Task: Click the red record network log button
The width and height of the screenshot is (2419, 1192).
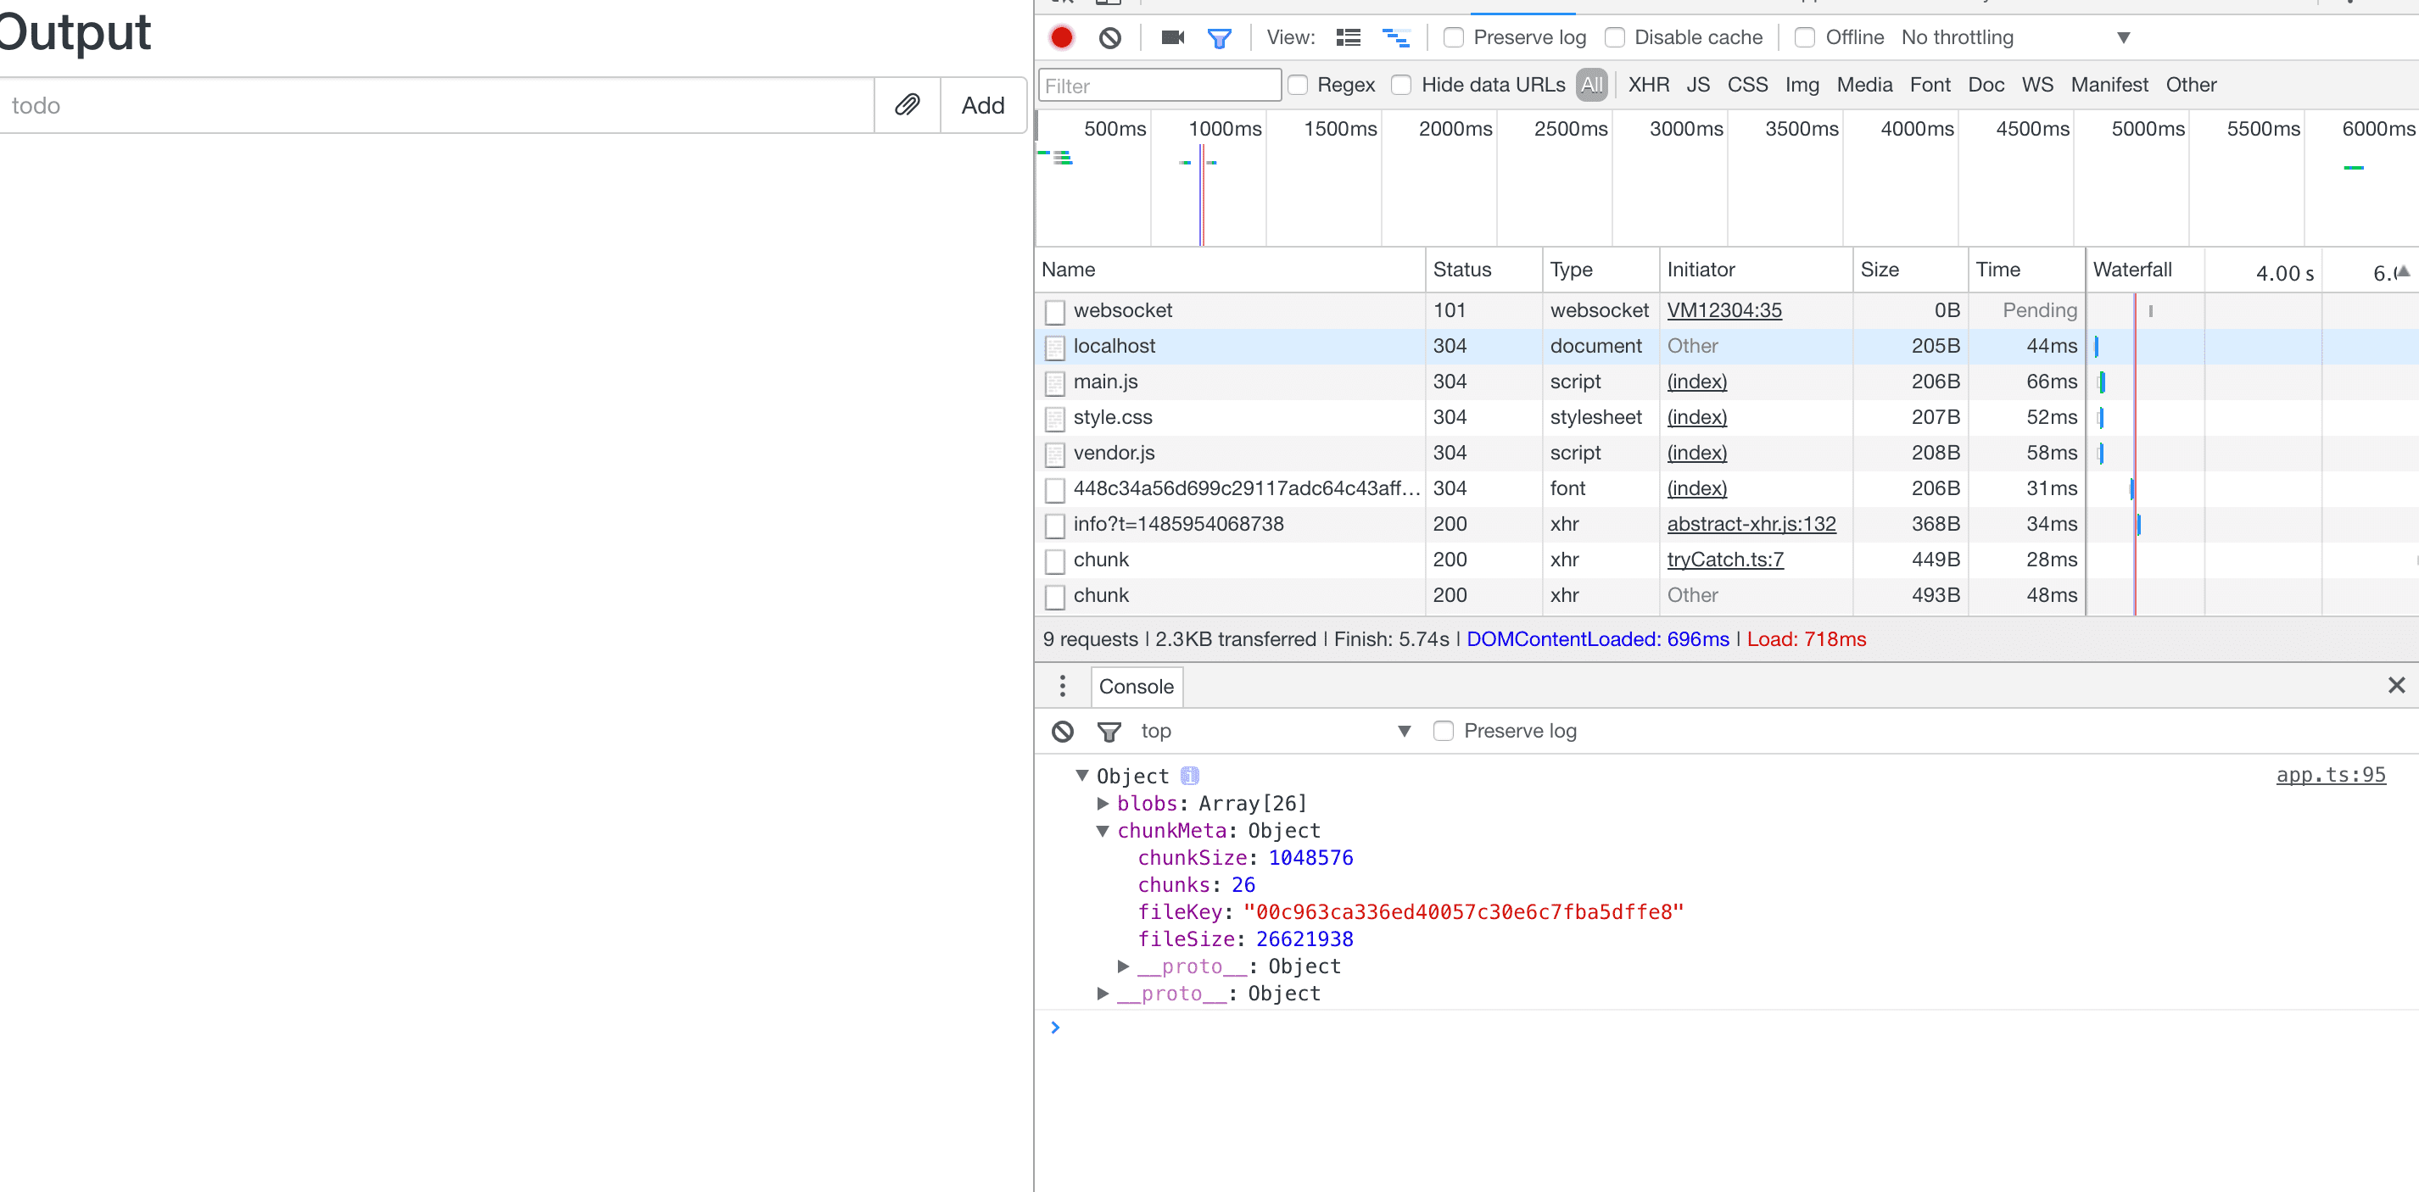Action: click(1061, 37)
